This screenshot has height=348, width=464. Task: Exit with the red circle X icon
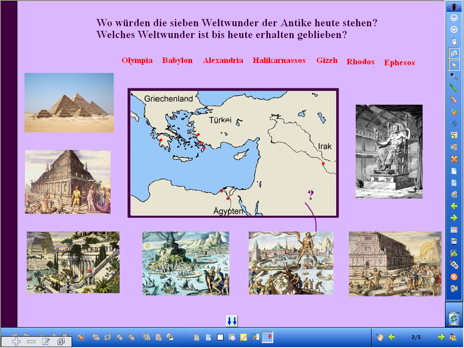pos(454,277)
